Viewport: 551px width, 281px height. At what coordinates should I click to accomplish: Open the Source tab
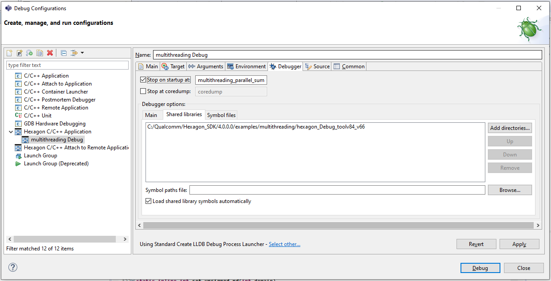coord(318,66)
